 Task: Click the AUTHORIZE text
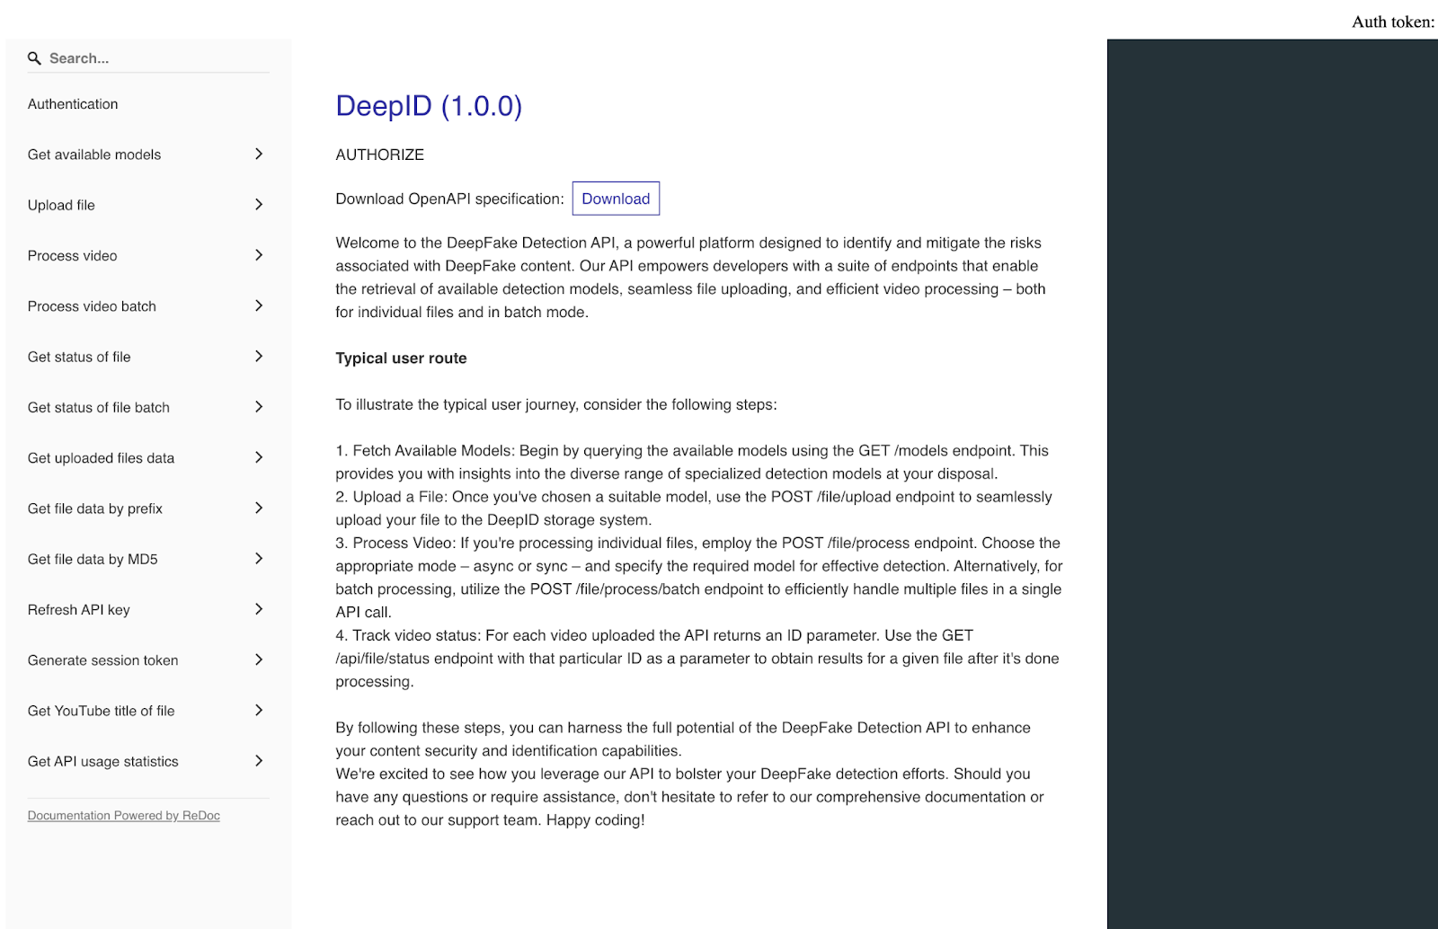tap(380, 155)
